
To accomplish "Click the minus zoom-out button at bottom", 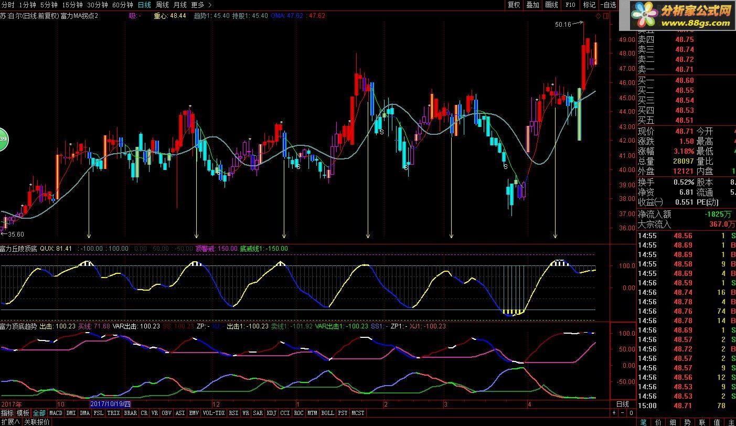I will (623, 413).
